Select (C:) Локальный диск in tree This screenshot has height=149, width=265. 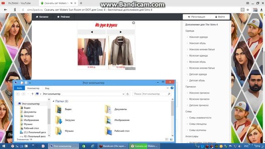[x=35, y=132]
